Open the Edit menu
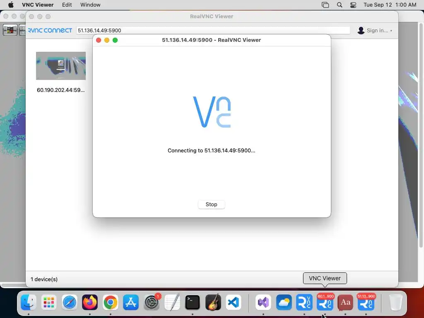The width and height of the screenshot is (424, 318). point(67,5)
